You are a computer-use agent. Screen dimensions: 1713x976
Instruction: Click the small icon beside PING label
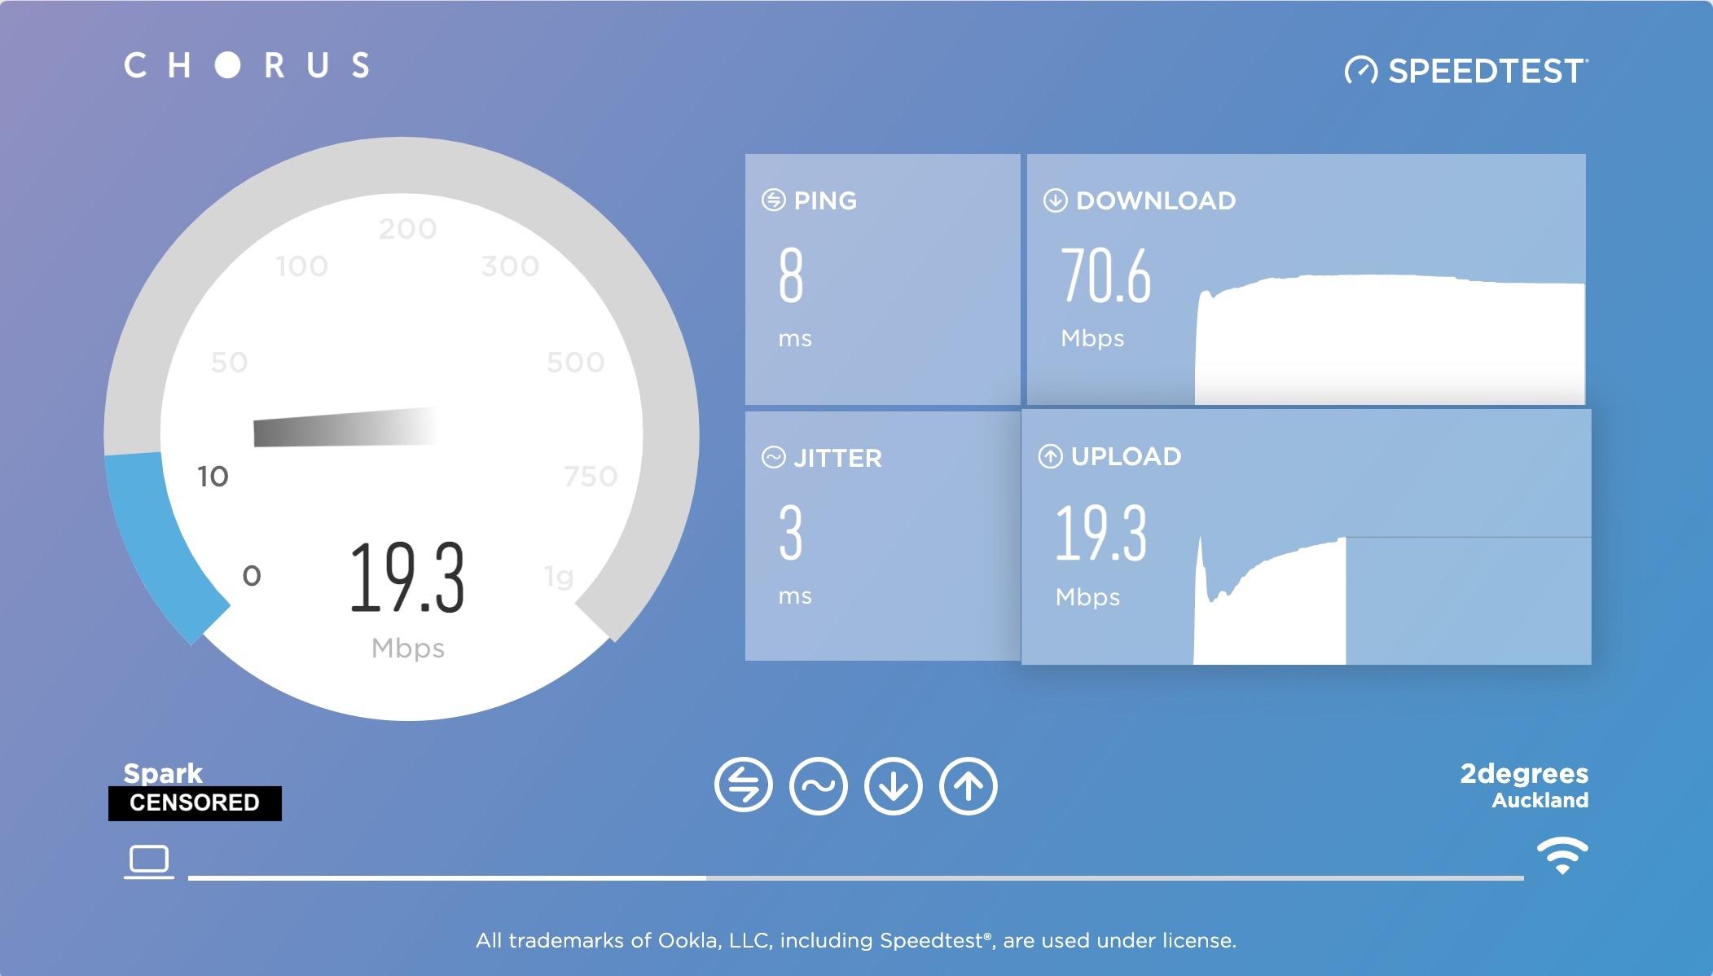pyautogui.click(x=773, y=200)
